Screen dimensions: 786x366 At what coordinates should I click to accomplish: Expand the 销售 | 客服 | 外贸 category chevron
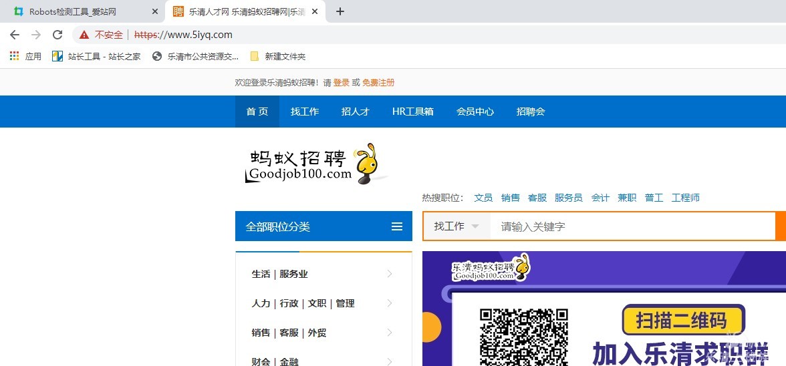click(390, 333)
